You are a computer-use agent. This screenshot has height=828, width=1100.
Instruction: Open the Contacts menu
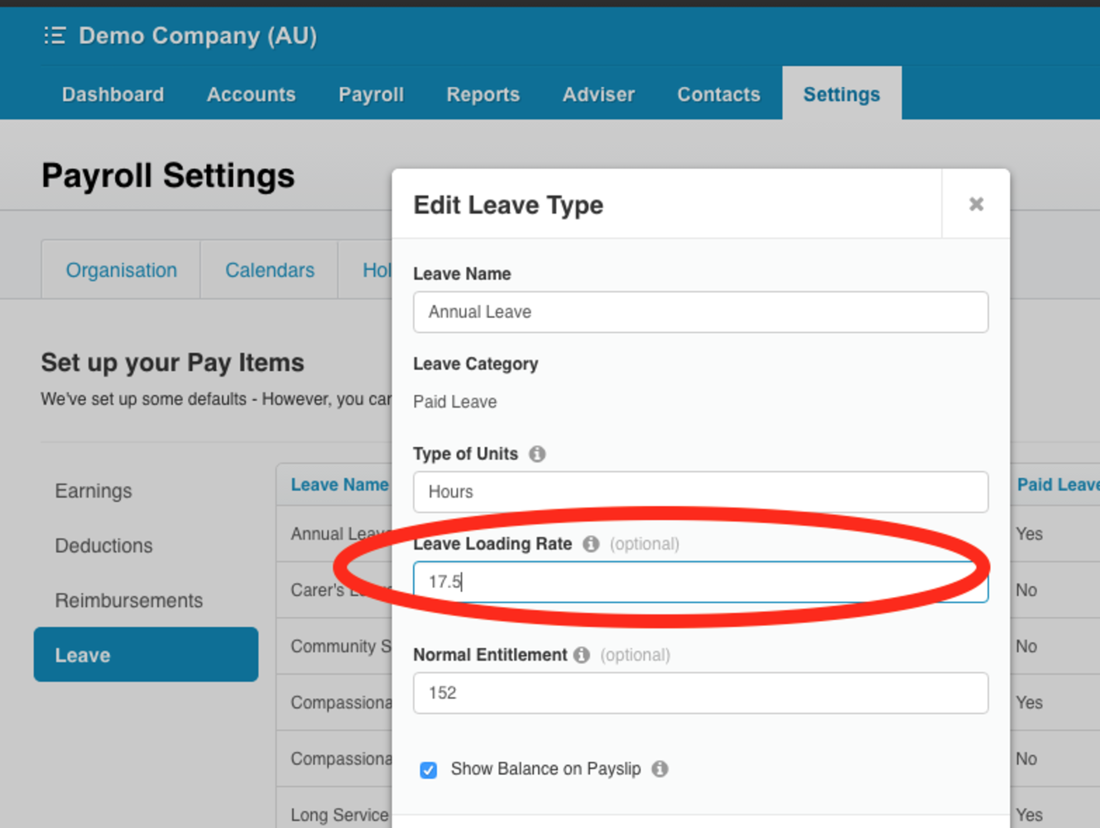click(x=718, y=94)
